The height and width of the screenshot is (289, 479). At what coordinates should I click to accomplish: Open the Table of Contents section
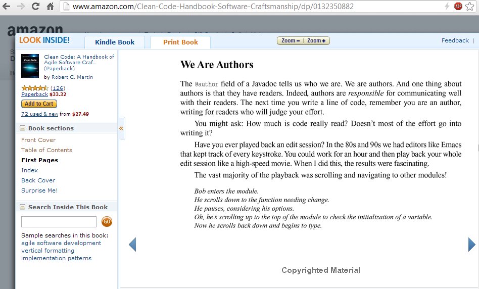[46, 150]
